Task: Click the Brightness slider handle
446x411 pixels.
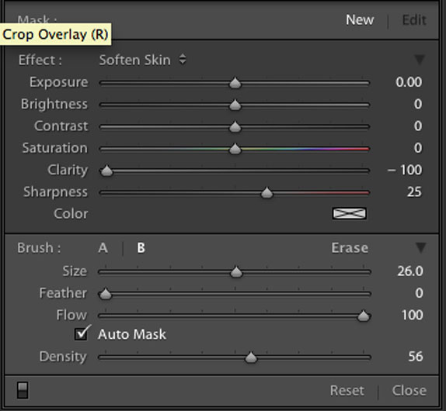Action: (235, 105)
